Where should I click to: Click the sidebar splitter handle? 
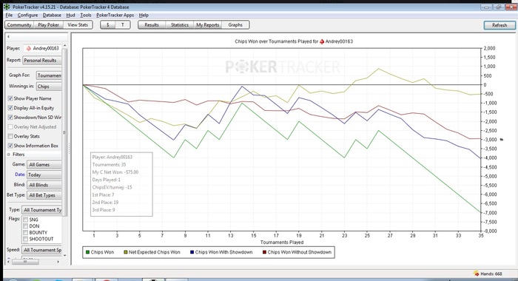[x=69, y=149]
